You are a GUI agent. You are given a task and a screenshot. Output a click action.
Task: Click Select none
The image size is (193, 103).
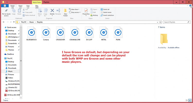click(106, 12)
